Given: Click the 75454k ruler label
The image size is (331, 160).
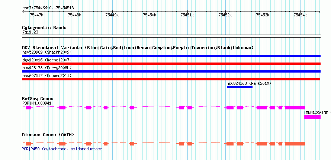Looking at the screenshot, I should click(301, 15).
